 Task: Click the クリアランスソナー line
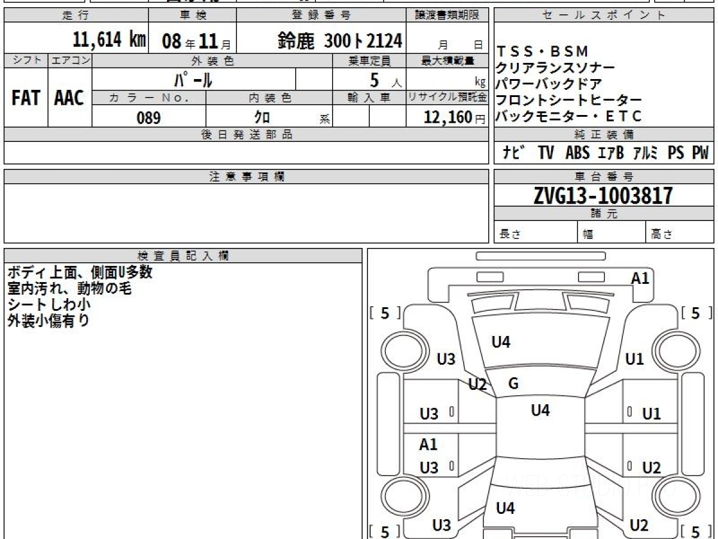(555, 68)
